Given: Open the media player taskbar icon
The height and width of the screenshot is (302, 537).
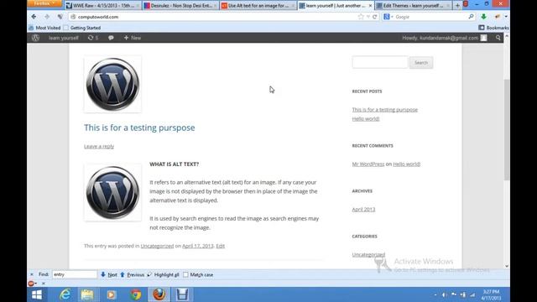Looking at the screenshot, I should (x=111, y=294).
